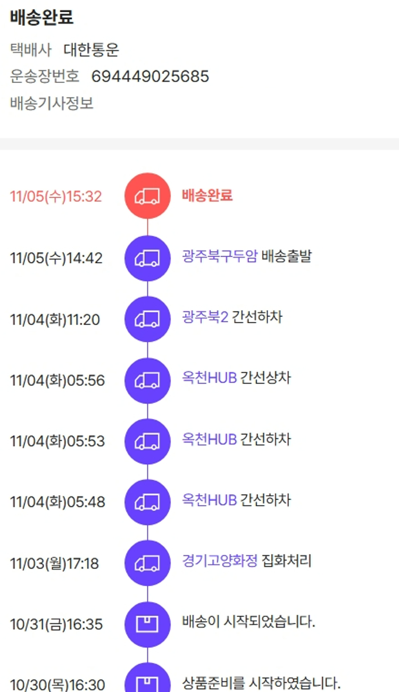The width and height of the screenshot is (399, 692).
Task: Click the red 배송완료 status text
Action: [207, 195]
